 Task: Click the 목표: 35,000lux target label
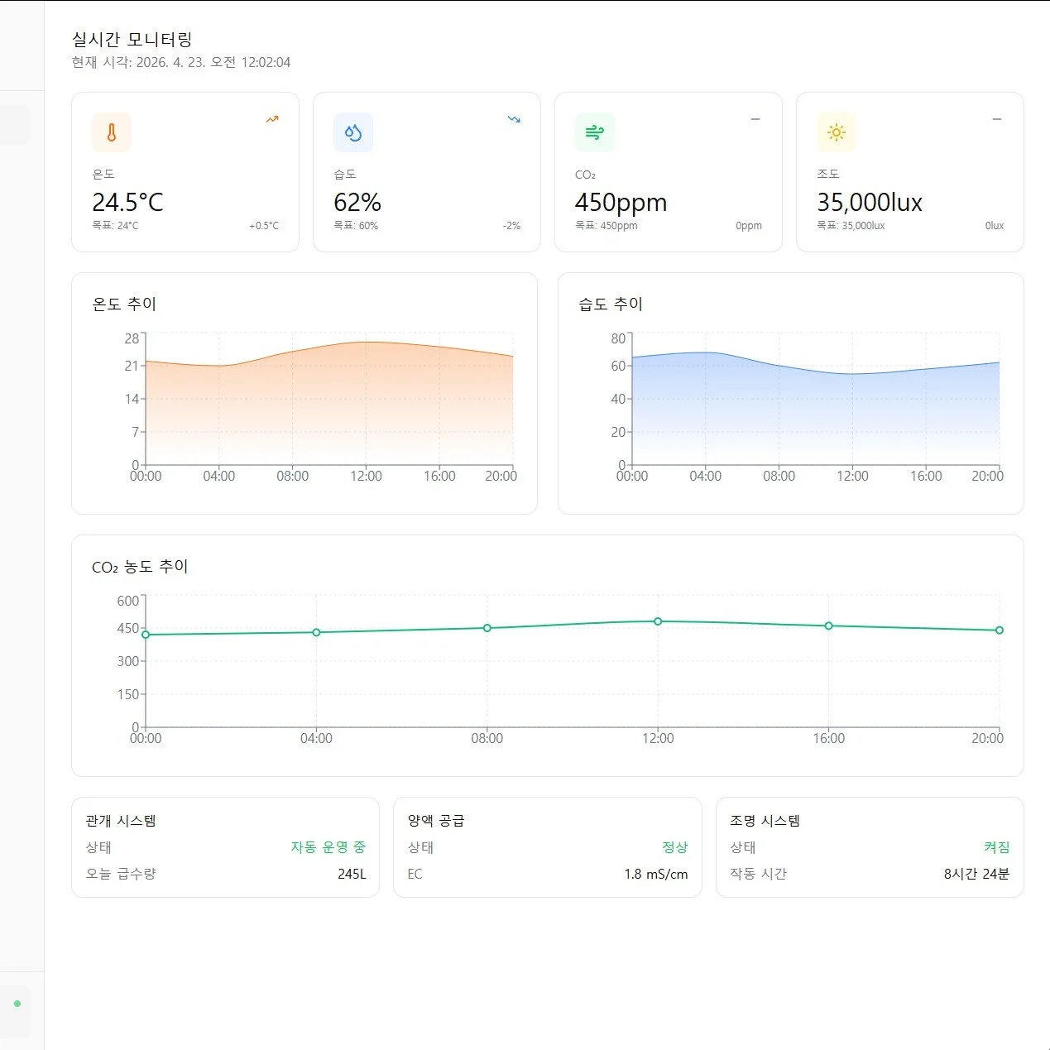(851, 226)
